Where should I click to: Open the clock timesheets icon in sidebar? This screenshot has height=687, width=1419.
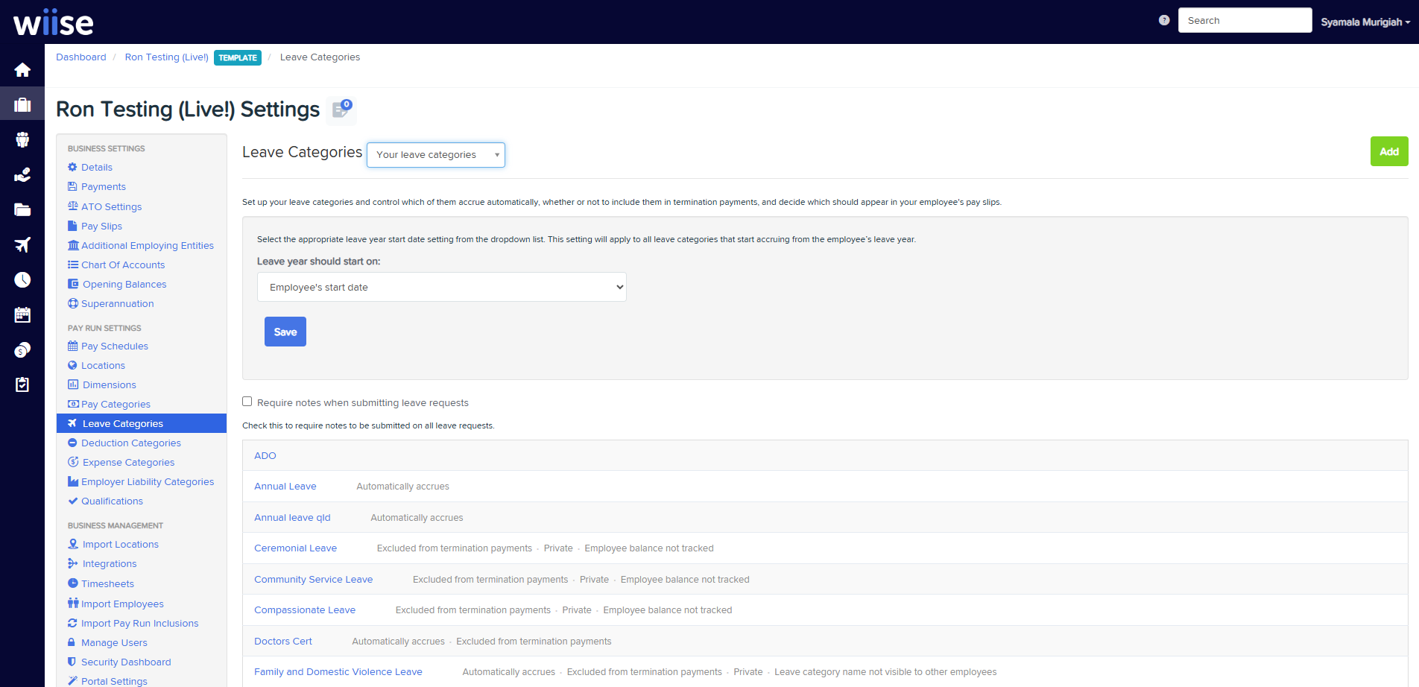(22, 279)
